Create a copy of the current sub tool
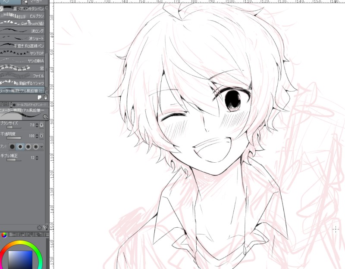Image resolution: width=345 pixels, height=269 pixels. (x=40, y=97)
